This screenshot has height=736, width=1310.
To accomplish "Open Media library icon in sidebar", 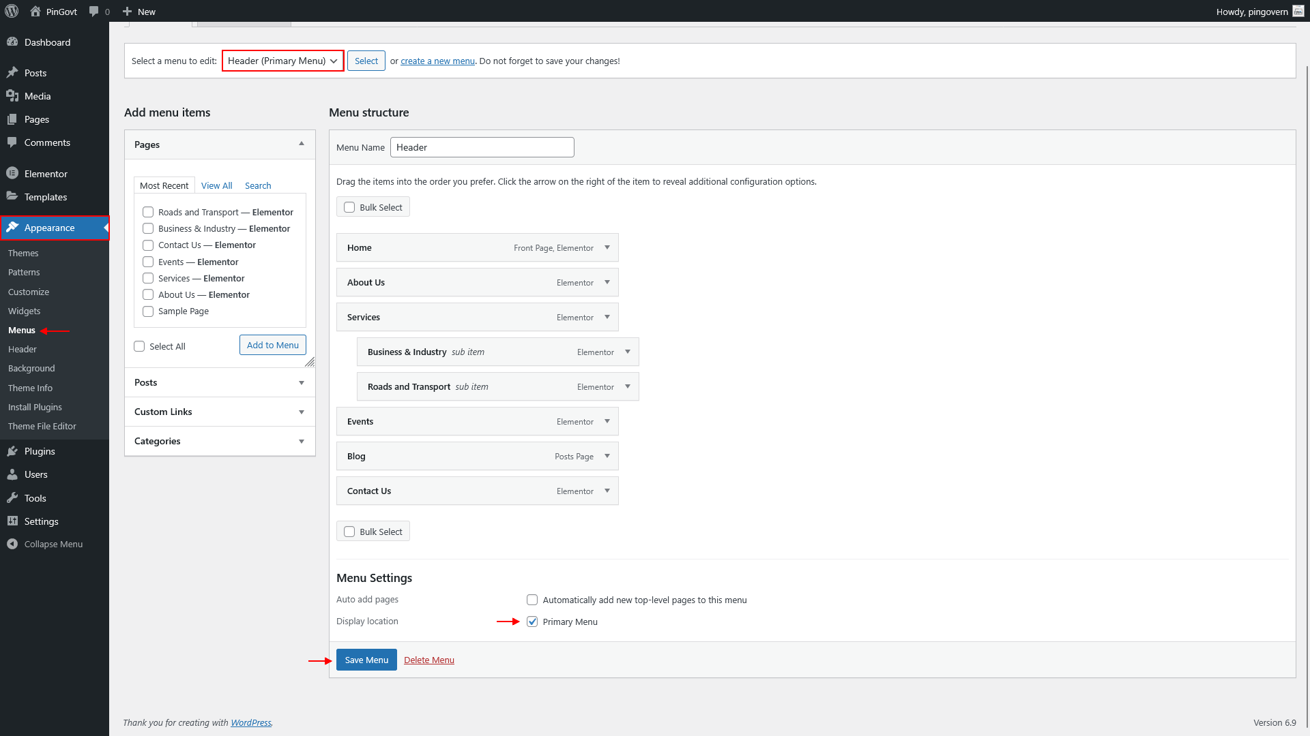I will point(12,96).
